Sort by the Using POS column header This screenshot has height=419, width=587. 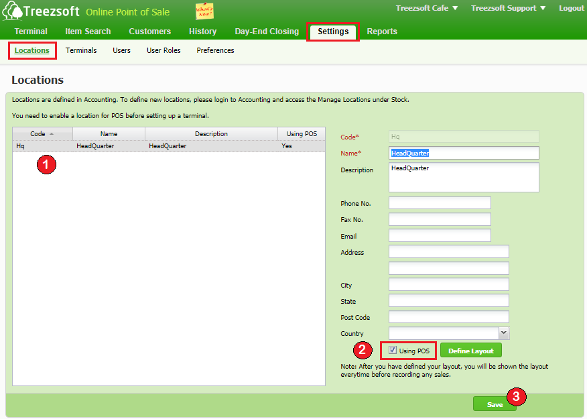tap(302, 133)
